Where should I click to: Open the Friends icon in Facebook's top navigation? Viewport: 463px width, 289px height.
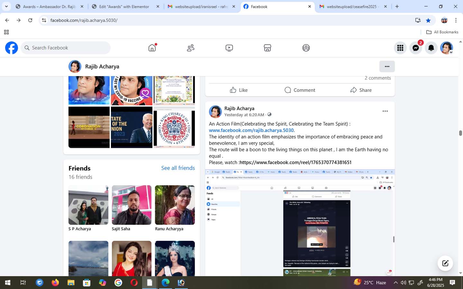[191, 48]
